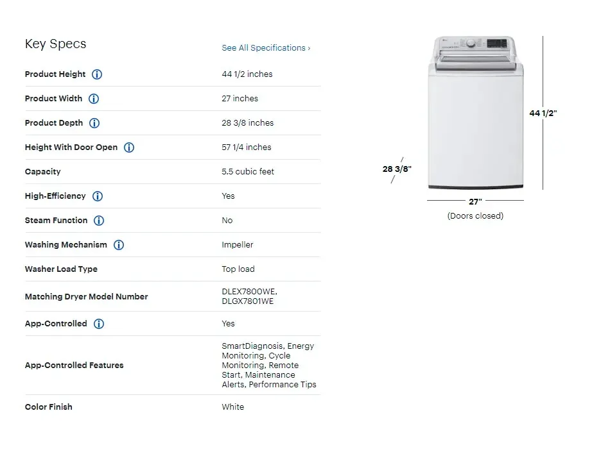601x454 pixels.
Task: Click the Capacity 5.5 cubic feet value
Action: [248, 171]
